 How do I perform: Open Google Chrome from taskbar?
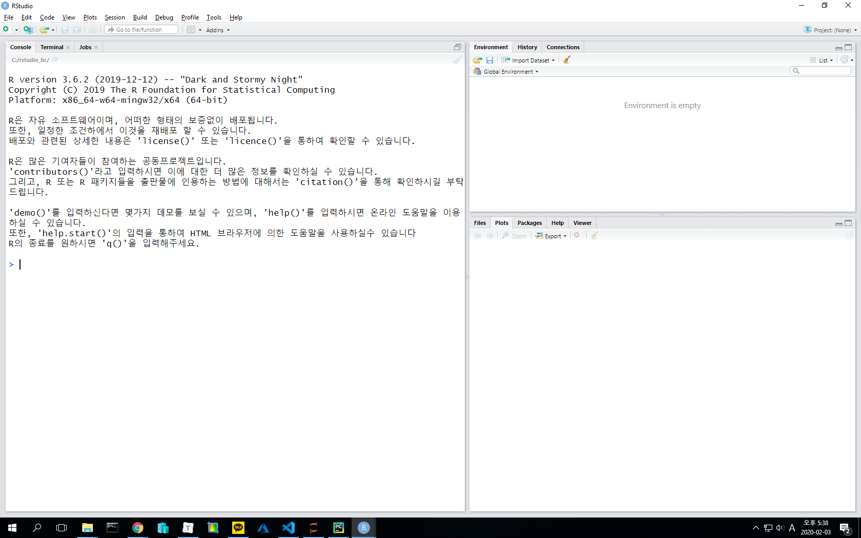coord(138,528)
